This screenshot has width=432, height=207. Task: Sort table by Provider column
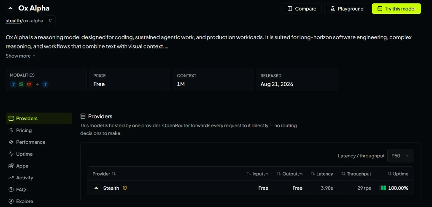(x=104, y=174)
